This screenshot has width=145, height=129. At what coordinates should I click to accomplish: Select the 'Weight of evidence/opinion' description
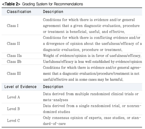[92, 56]
